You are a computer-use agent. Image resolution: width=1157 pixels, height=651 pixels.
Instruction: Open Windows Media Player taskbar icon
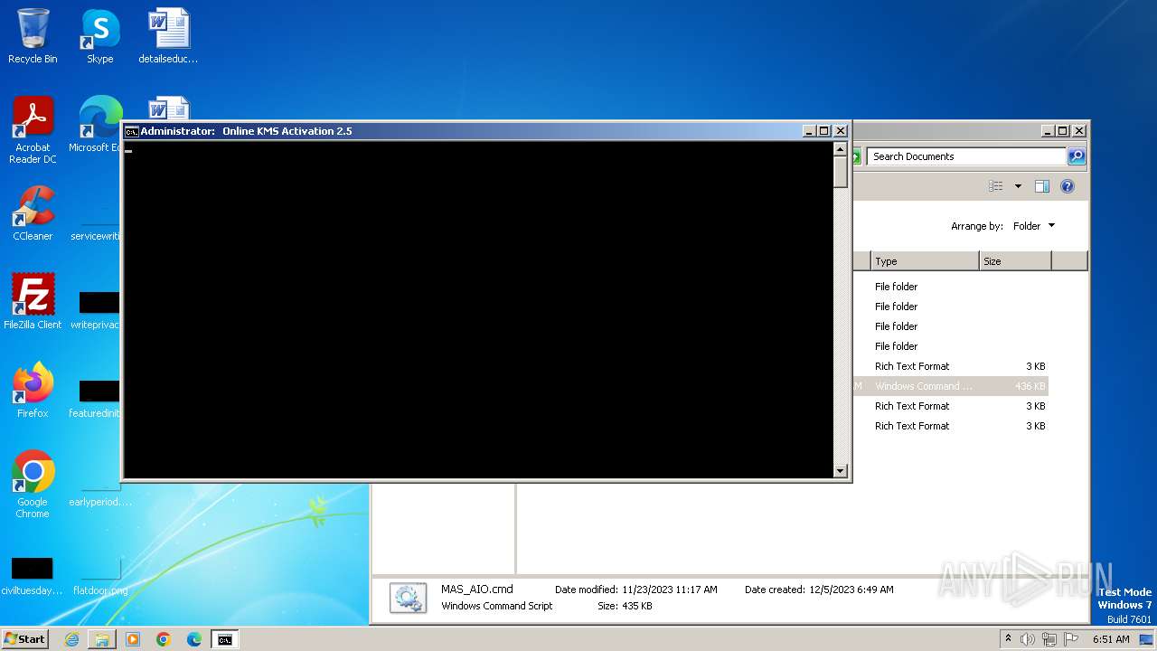click(x=133, y=639)
